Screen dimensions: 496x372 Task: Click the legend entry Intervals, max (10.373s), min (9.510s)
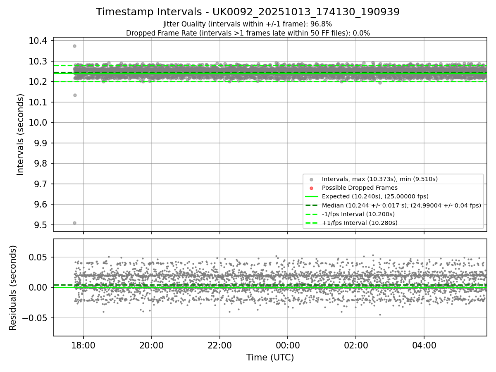pos(379,179)
